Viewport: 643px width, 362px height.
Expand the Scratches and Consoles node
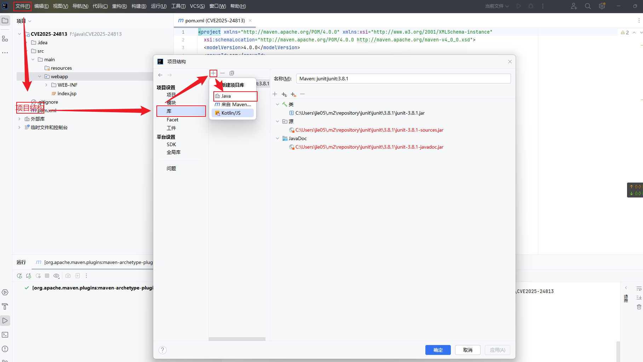pyautogui.click(x=19, y=127)
